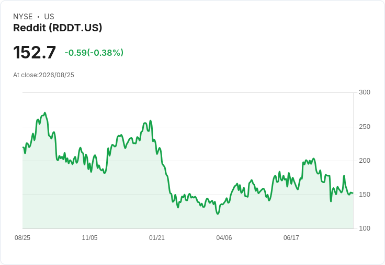Image resolution: width=385 pixels, height=265 pixels.
Task: Click the price change -0.59(-0.38%)
Action: point(94,53)
